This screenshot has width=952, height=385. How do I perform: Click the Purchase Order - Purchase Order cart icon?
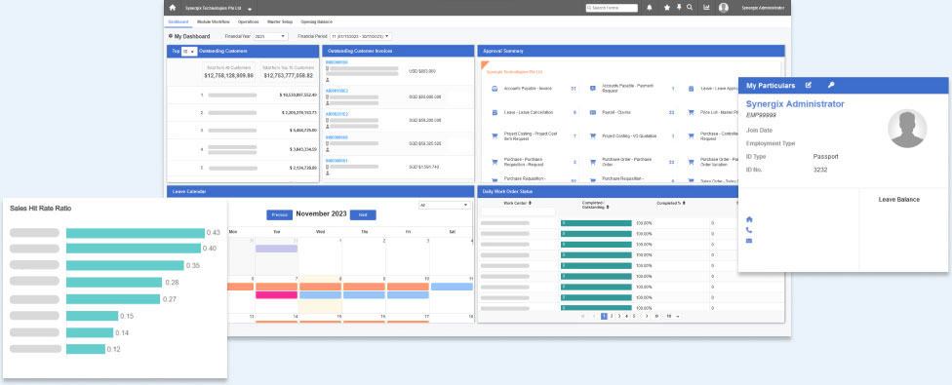click(x=593, y=162)
